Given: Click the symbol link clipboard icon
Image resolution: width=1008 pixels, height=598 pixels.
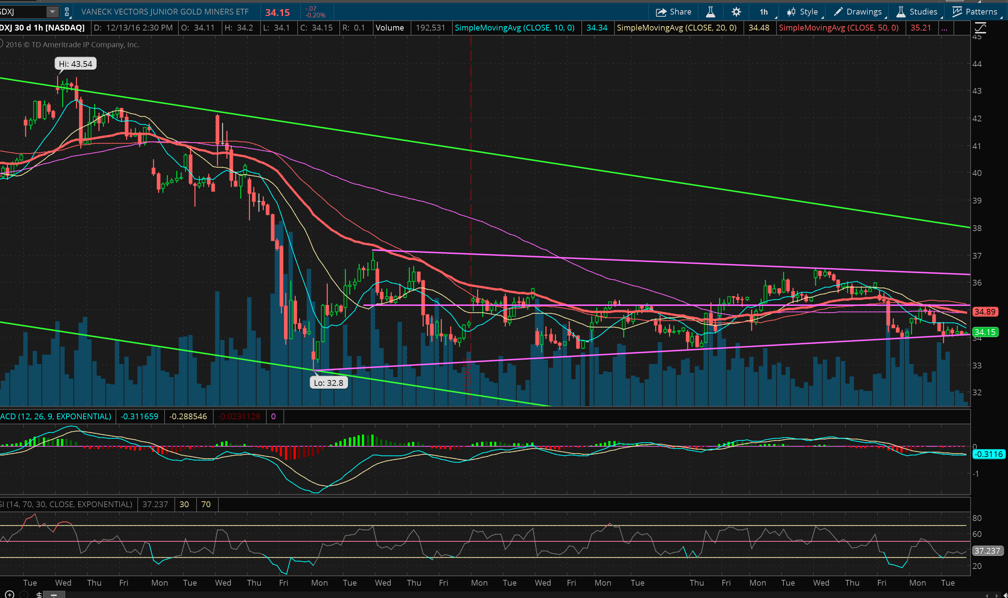Looking at the screenshot, I should [67, 12].
